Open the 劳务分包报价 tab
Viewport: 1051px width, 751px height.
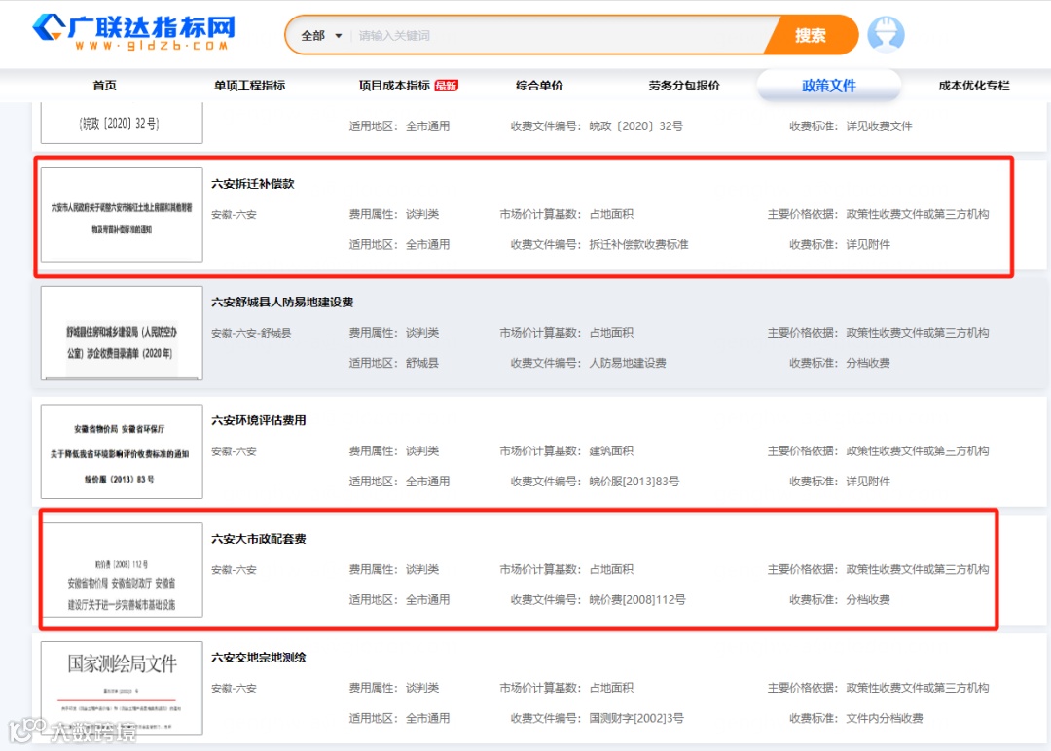[684, 85]
